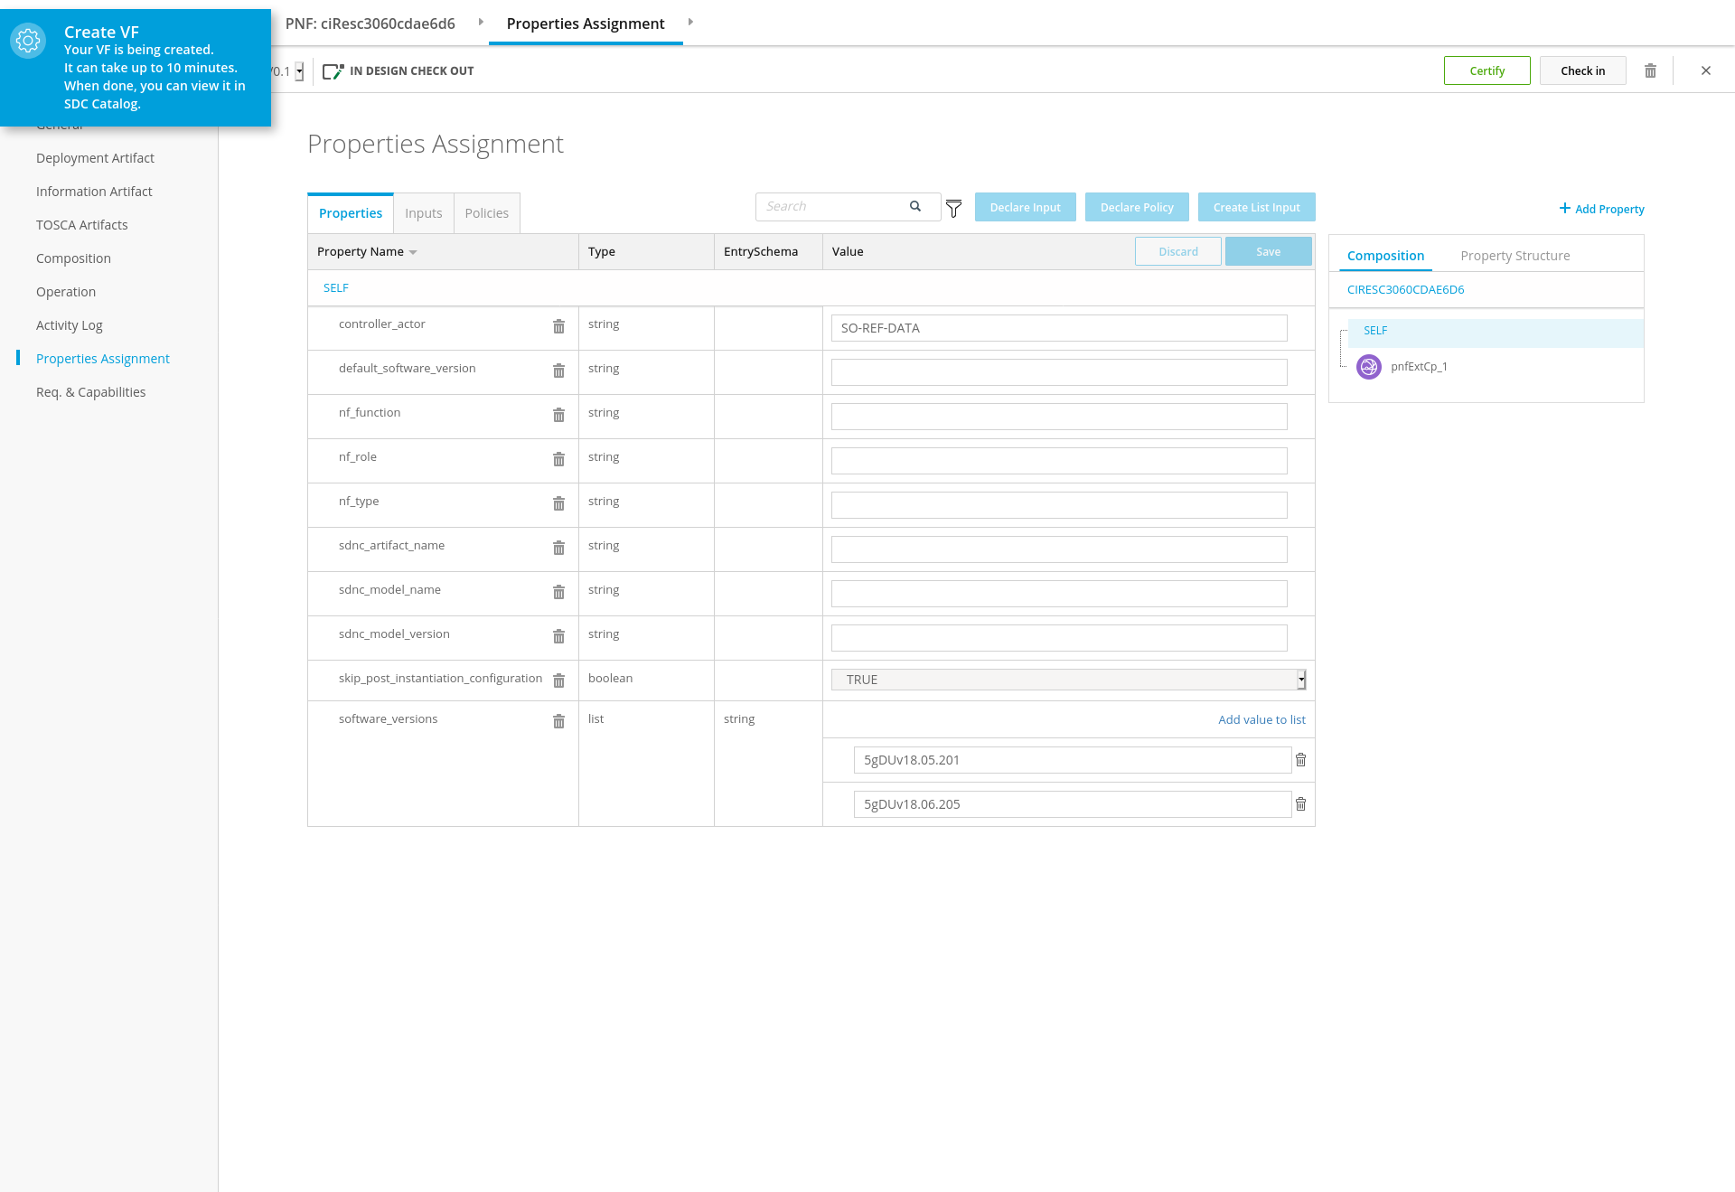Click the search magnifier icon

tap(915, 206)
